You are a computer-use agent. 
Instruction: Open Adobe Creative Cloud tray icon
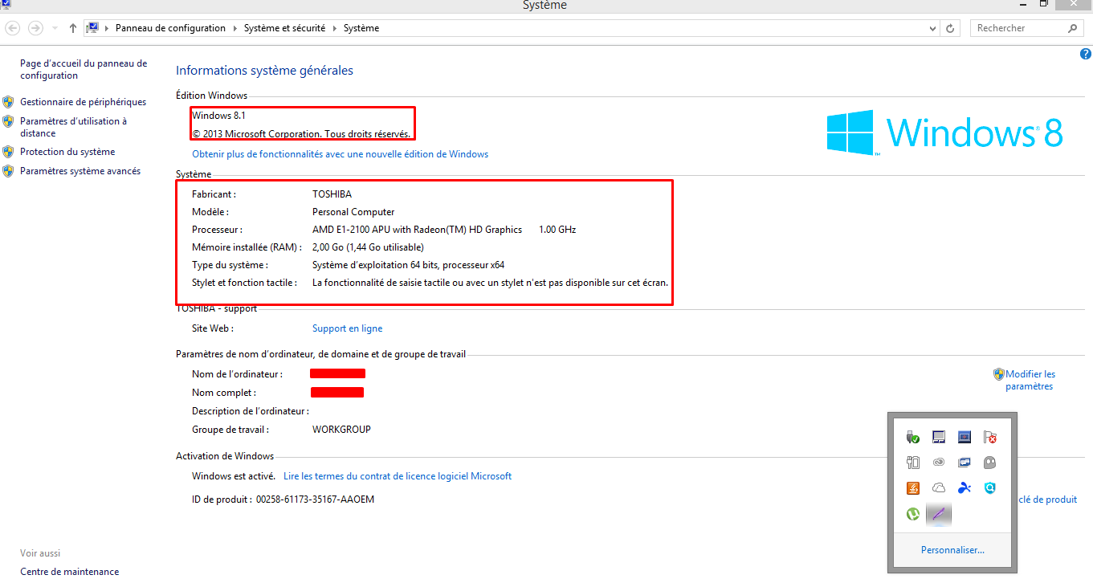[x=938, y=463]
